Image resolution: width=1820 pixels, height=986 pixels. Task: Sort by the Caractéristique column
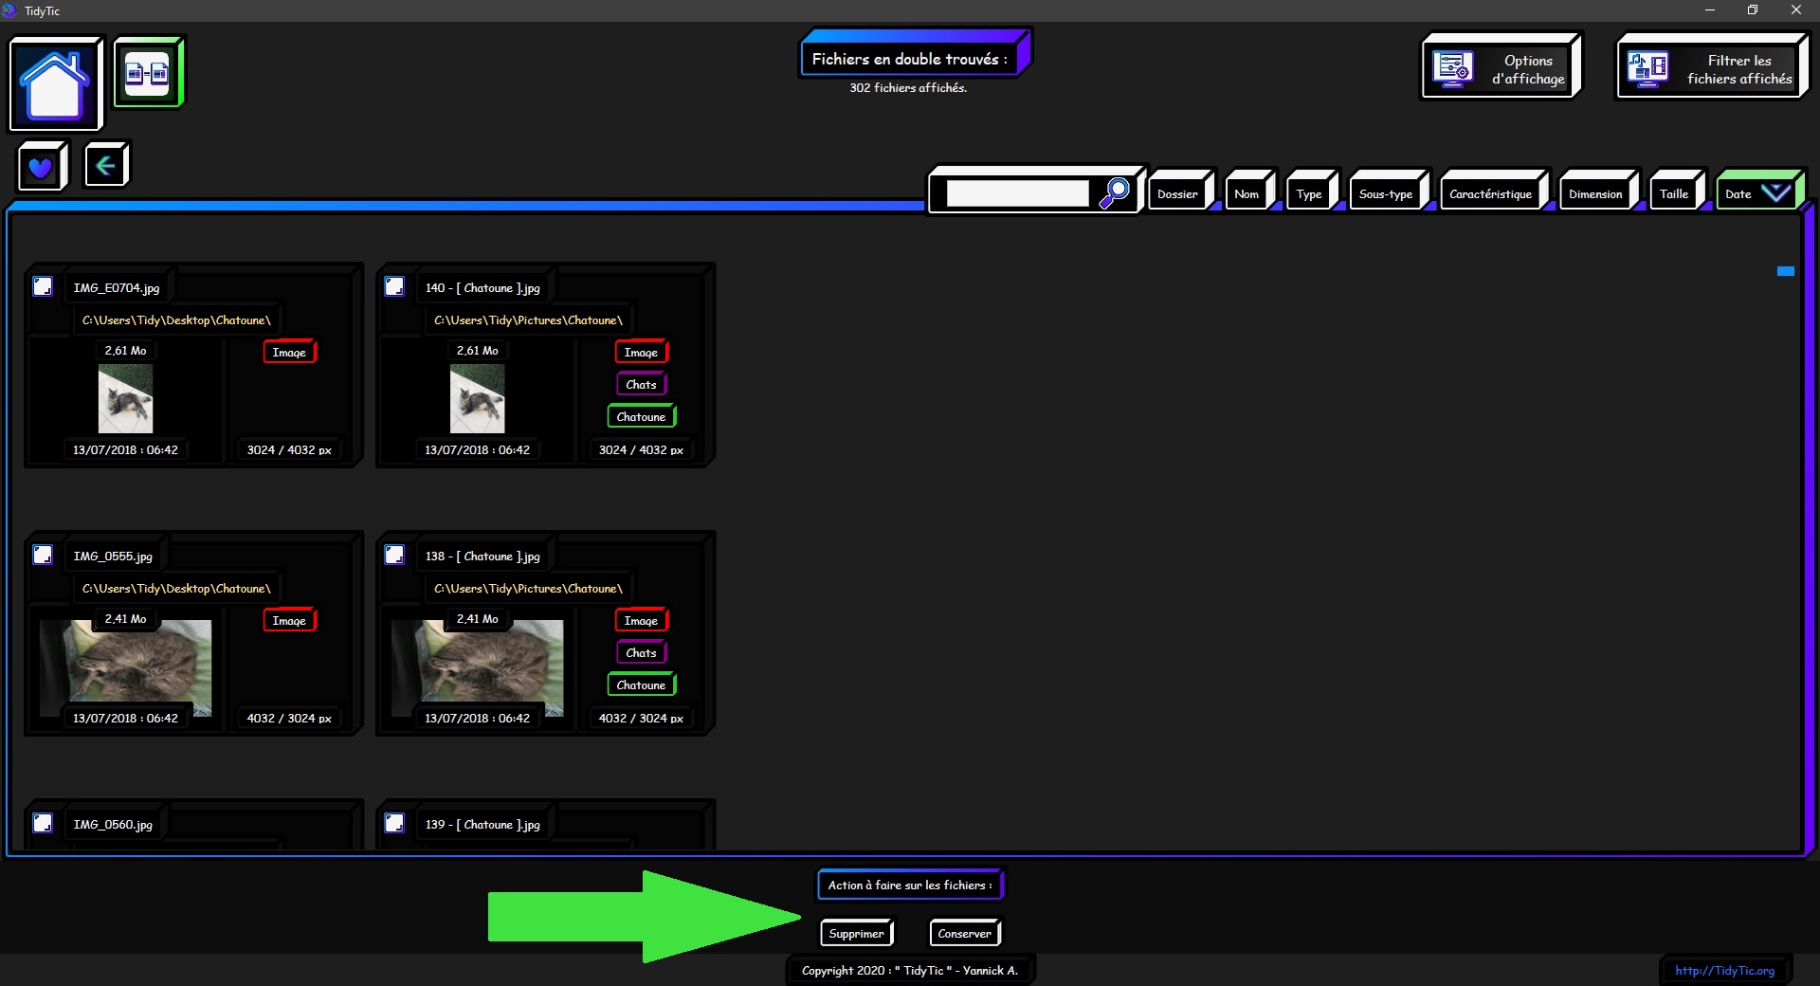(x=1490, y=194)
